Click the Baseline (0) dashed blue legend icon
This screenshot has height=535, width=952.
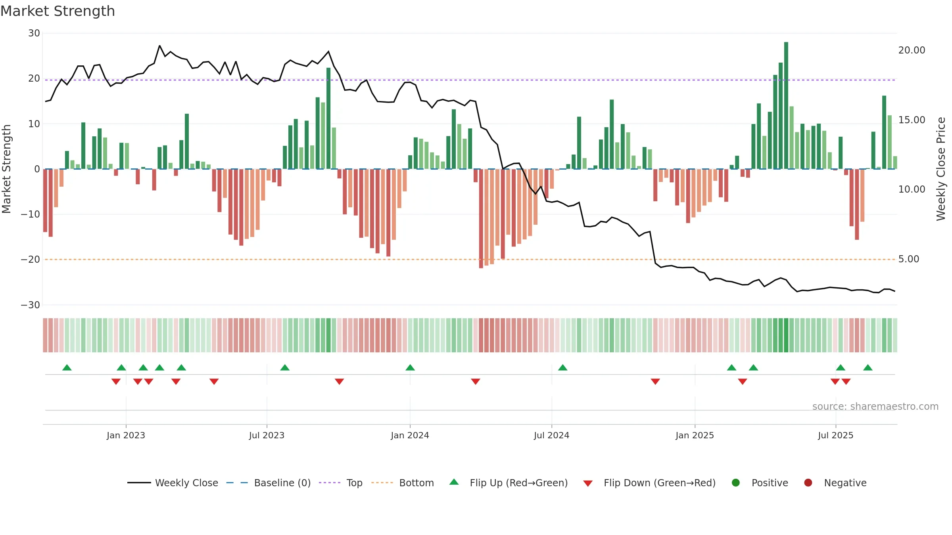click(237, 483)
